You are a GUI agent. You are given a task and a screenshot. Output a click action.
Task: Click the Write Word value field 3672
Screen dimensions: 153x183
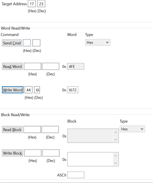tap(73, 90)
